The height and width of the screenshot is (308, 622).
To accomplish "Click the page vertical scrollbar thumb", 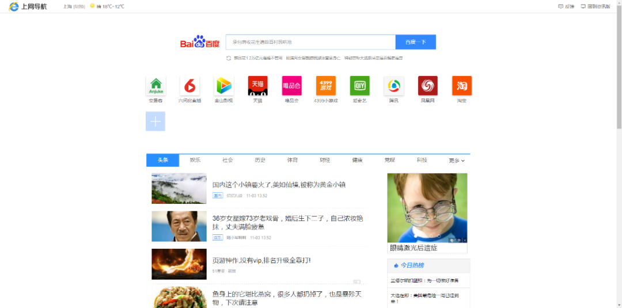I will click(x=619, y=67).
